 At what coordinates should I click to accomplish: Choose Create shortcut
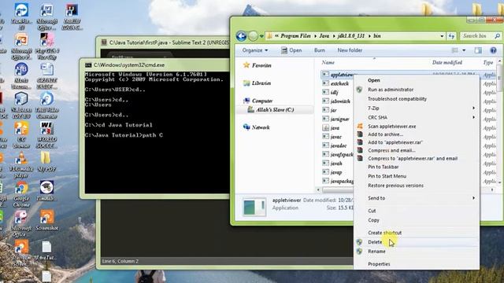pyautogui.click(x=417, y=233)
